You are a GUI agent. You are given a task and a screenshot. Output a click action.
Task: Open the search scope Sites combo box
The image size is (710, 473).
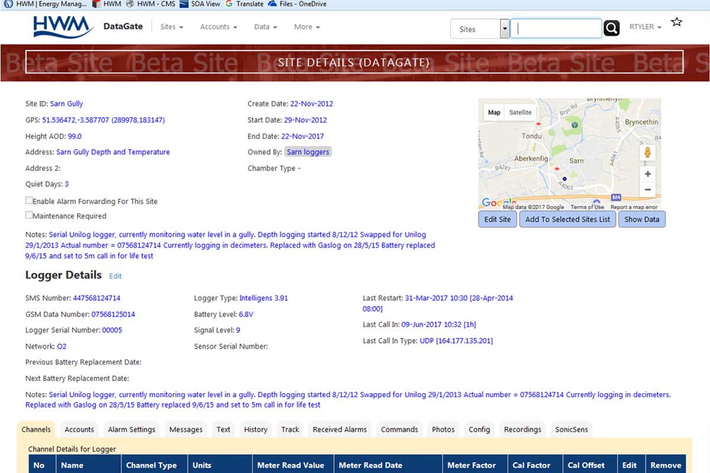[x=480, y=29]
